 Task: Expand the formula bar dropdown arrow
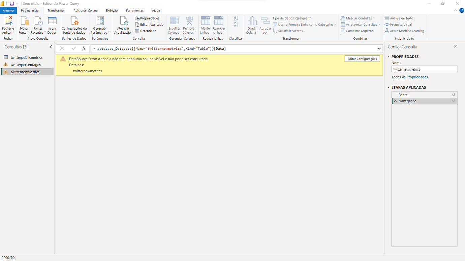(379, 48)
